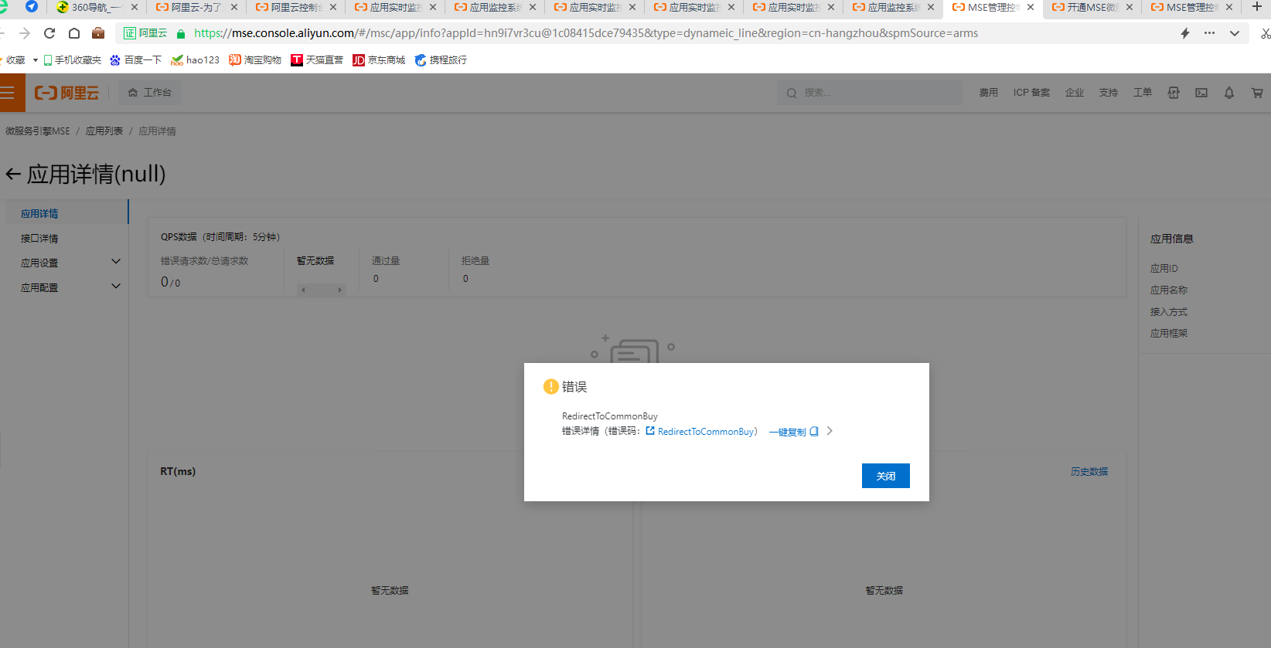Close the 开通MSE微 browser tab

click(x=1130, y=7)
